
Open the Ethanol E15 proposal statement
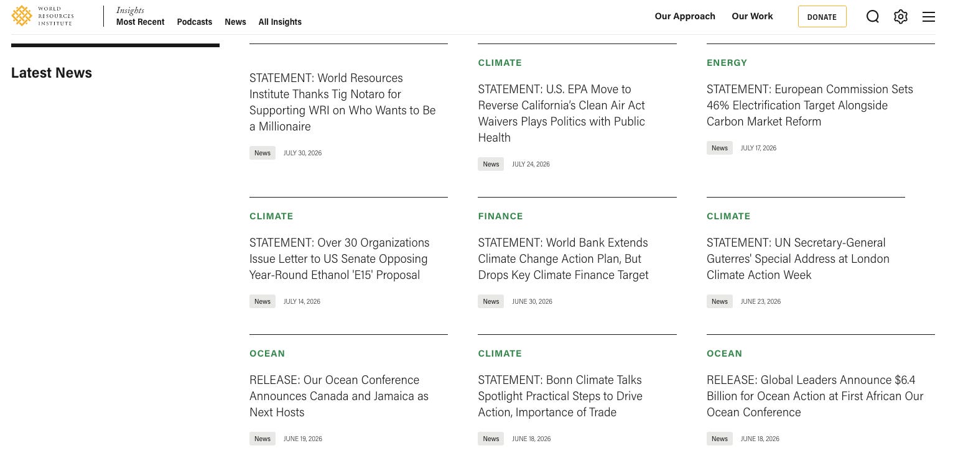pos(340,258)
